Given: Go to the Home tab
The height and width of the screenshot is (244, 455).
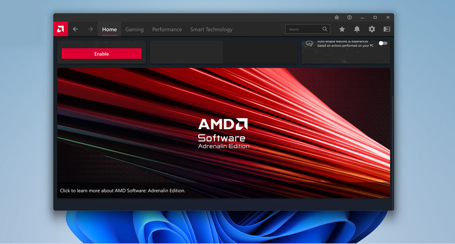Looking at the screenshot, I should click(109, 29).
